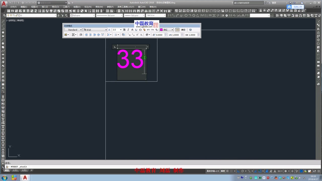
Task: Open the bullets and numbering dropdown
Action: (x=117, y=35)
